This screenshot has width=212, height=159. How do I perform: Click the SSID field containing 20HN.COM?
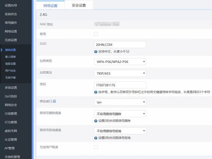coord(120,45)
